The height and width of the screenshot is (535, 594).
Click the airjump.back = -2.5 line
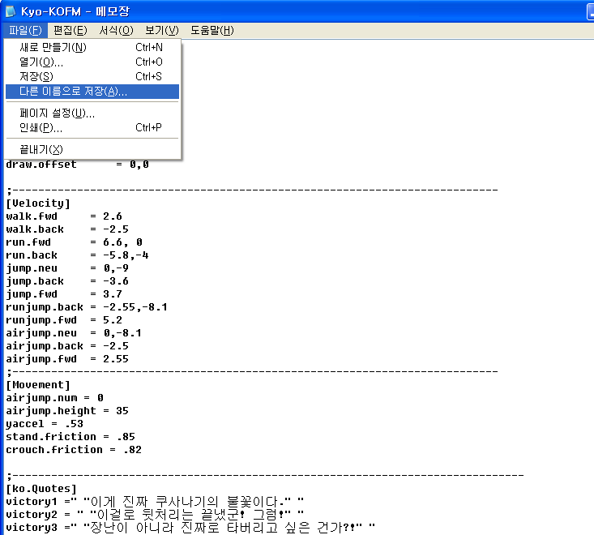coord(67,346)
